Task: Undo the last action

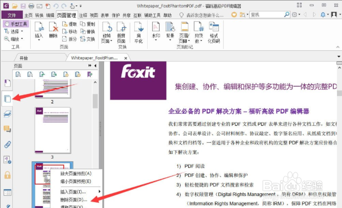Action: 56,6
